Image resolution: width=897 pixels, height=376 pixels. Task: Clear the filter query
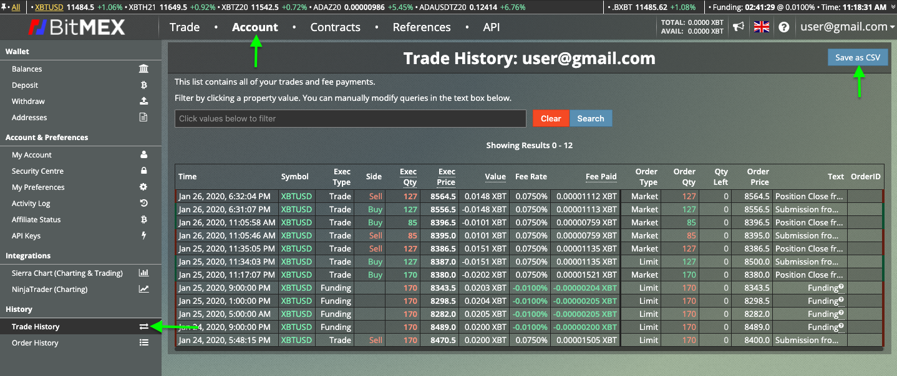(x=551, y=118)
